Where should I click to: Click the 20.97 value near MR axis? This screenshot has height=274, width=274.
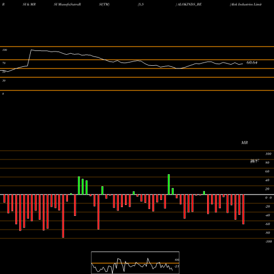pyautogui.click(x=255, y=161)
